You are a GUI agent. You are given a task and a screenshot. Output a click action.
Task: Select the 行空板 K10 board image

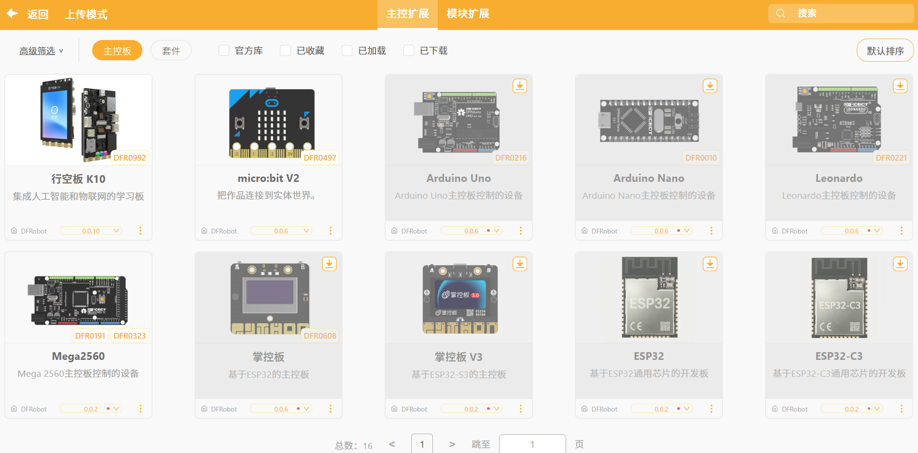79,120
